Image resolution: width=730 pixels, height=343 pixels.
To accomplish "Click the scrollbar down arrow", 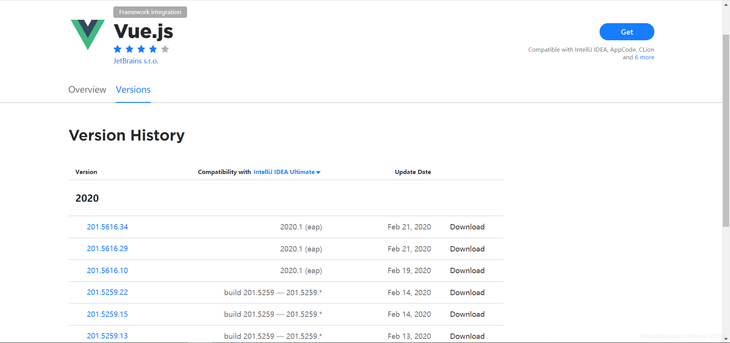I will click(x=726, y=339).
